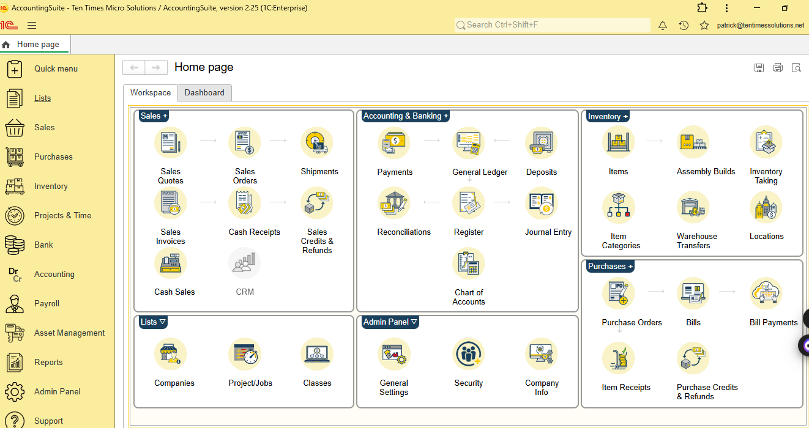Open the Assembly Builds icon
This screenshot has width=809, height=428.
[x=693, y=142]
